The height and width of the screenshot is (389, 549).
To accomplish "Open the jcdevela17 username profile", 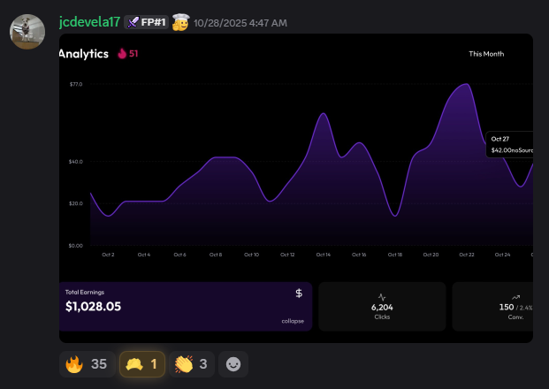I will coord(89,21).
